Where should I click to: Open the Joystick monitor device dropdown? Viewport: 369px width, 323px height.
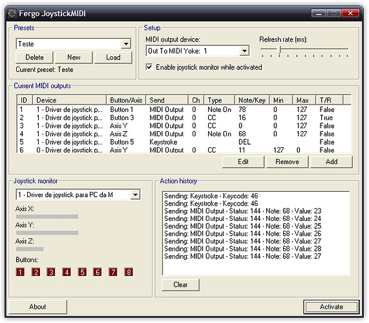point(135,194)
